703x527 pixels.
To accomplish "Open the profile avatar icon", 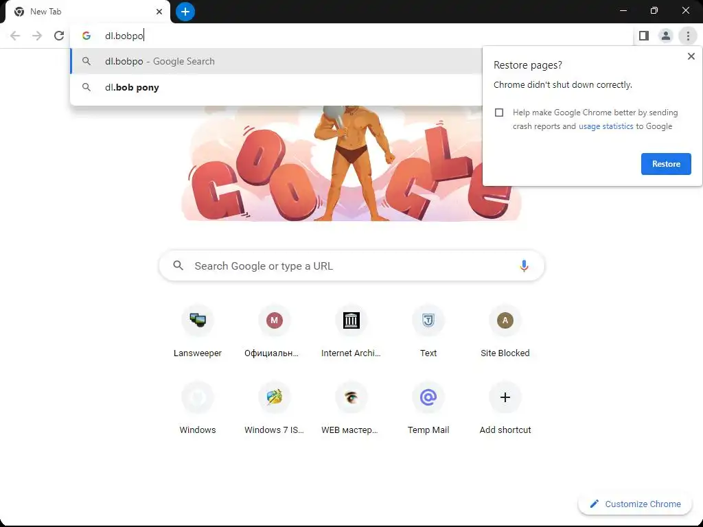I will pyautogui.click(x=666, y=36).
